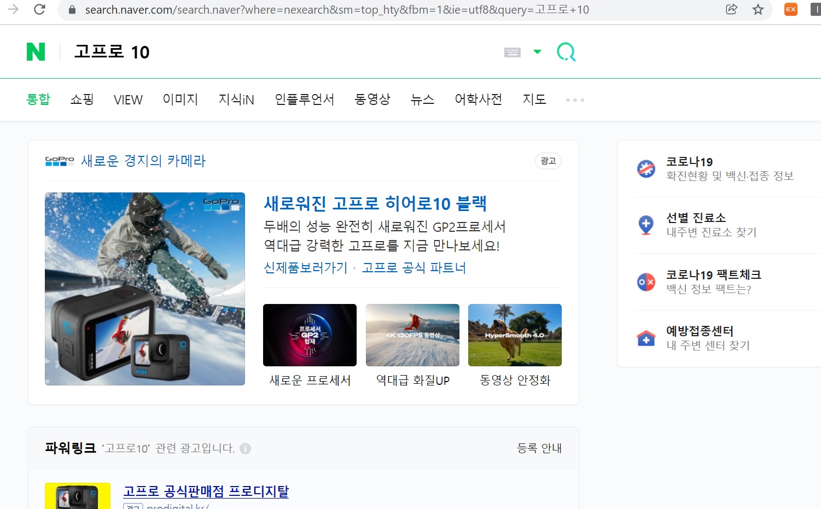This screenshot has height=509, width=821.
Task: Click the share page icon in address bar
Action: [x=731, y=9]
